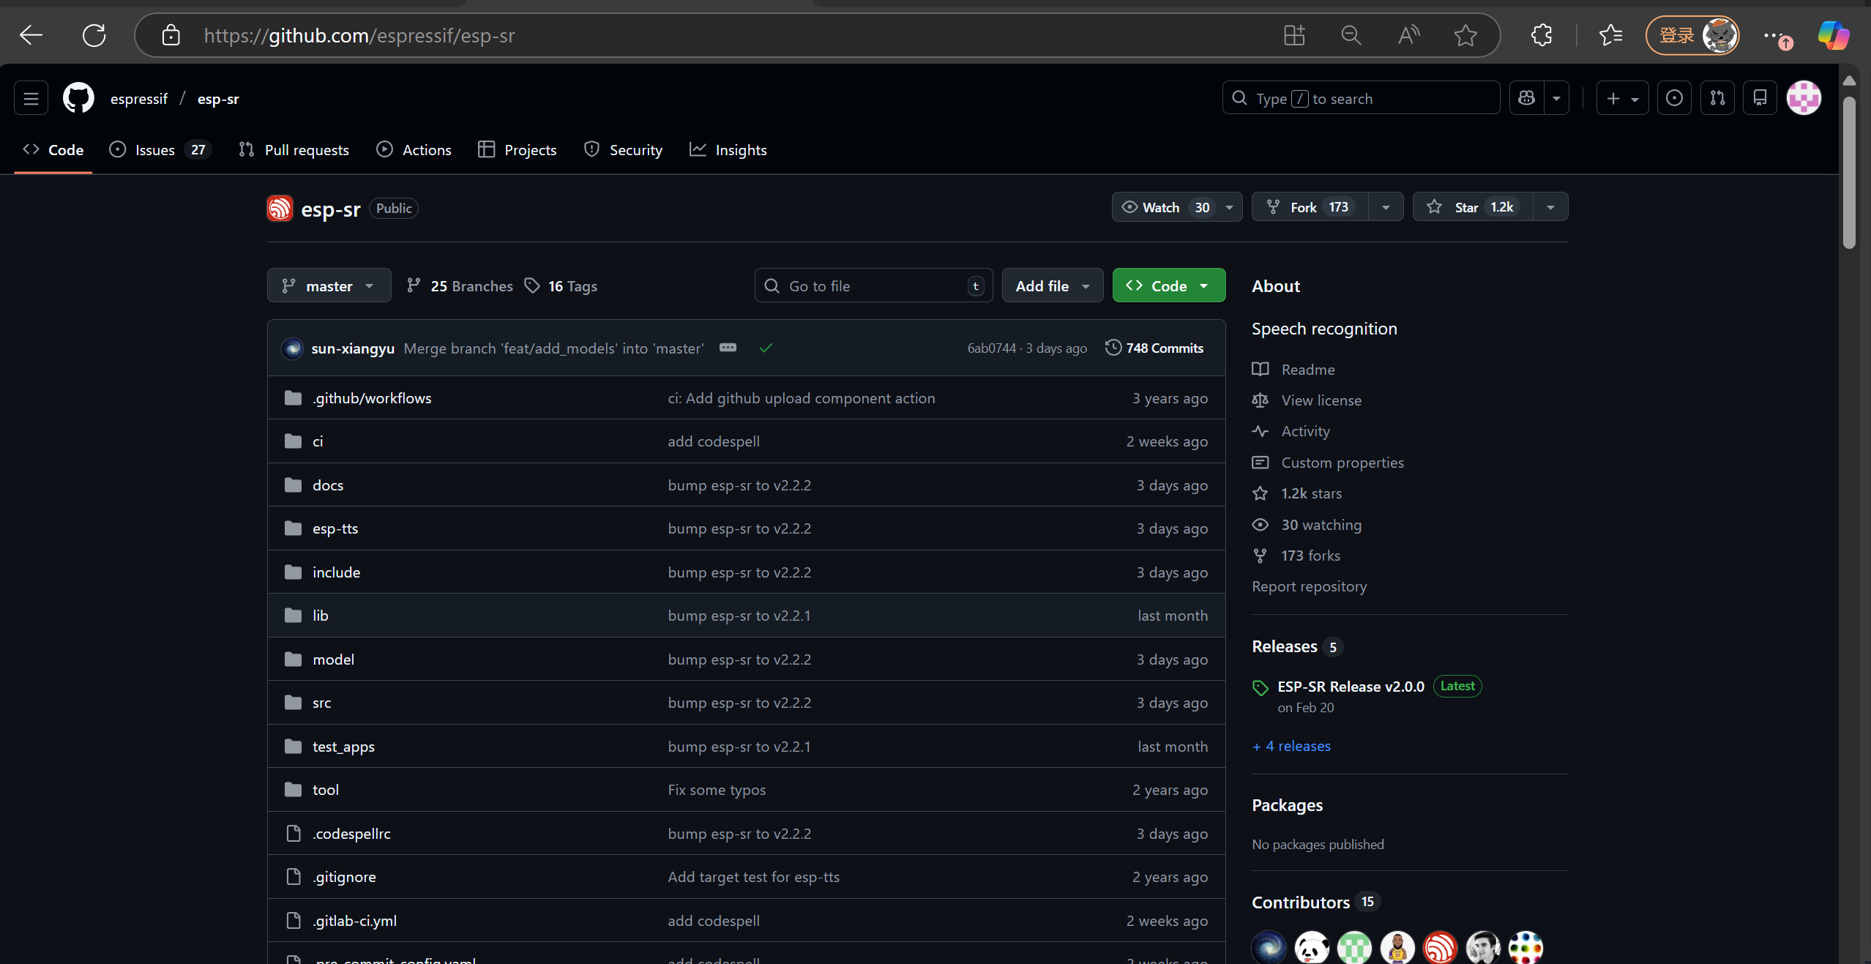Expand the Add file dropdown

(1052, 285)
